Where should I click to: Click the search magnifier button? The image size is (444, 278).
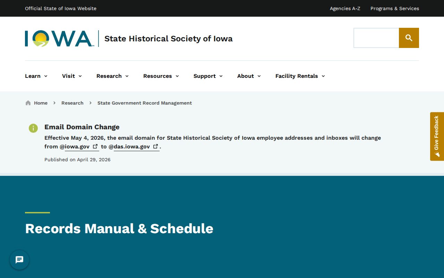(x=409, y=38)
